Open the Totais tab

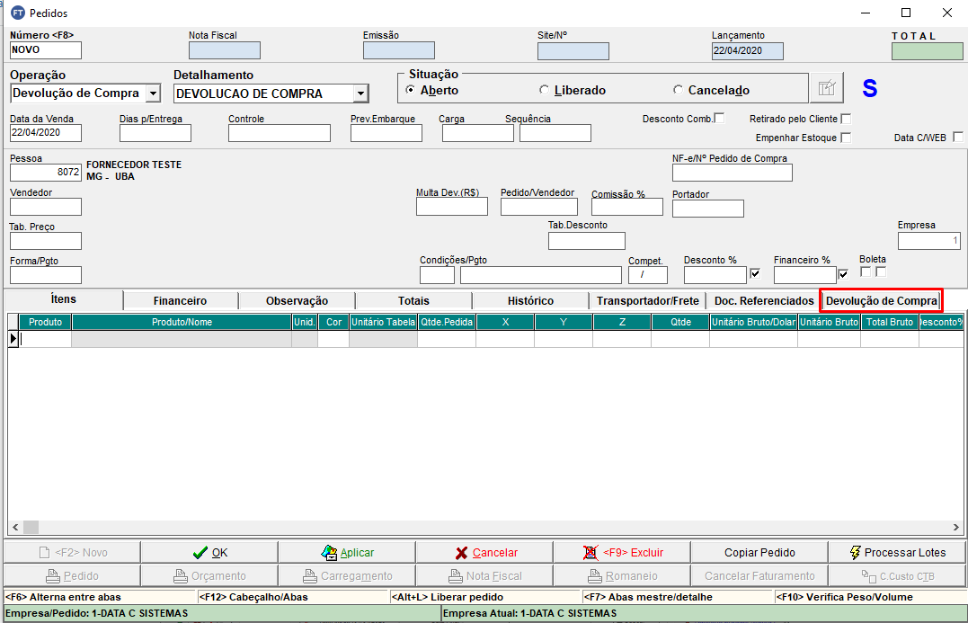click(413, 300)
